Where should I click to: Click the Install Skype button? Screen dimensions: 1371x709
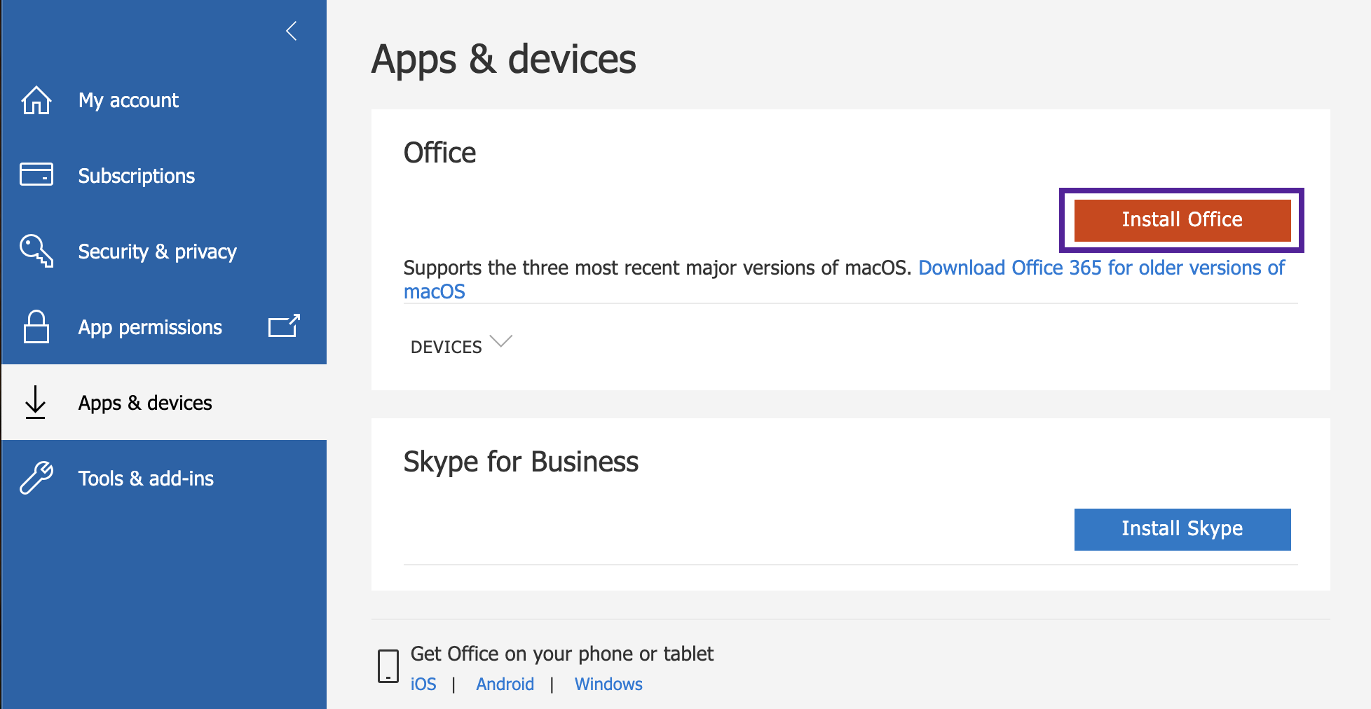(1182, 529)
